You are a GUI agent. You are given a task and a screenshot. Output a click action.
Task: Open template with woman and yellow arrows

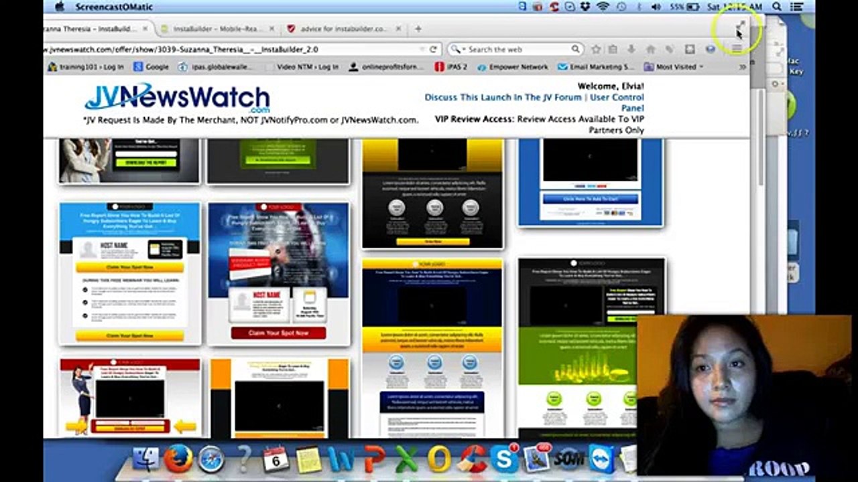[x=130, y=398]
